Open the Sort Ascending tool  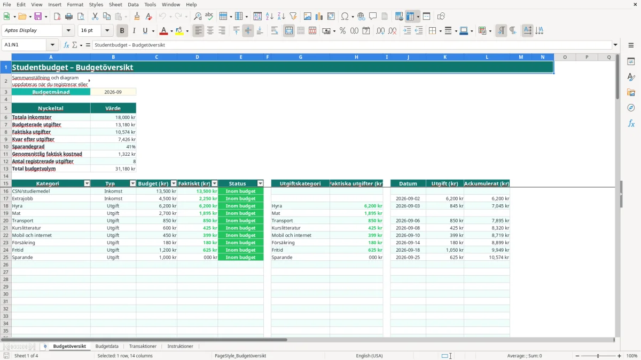270,17
